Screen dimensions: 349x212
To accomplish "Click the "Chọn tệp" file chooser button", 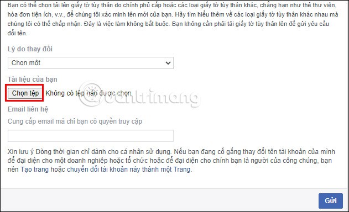I will click(25, 93).
